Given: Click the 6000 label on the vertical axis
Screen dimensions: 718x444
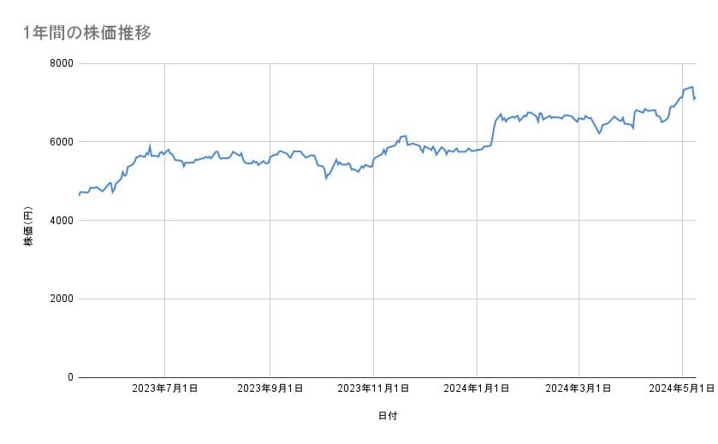Looking at the screenshot, I should pyautogui.click(x=61, y=142).
